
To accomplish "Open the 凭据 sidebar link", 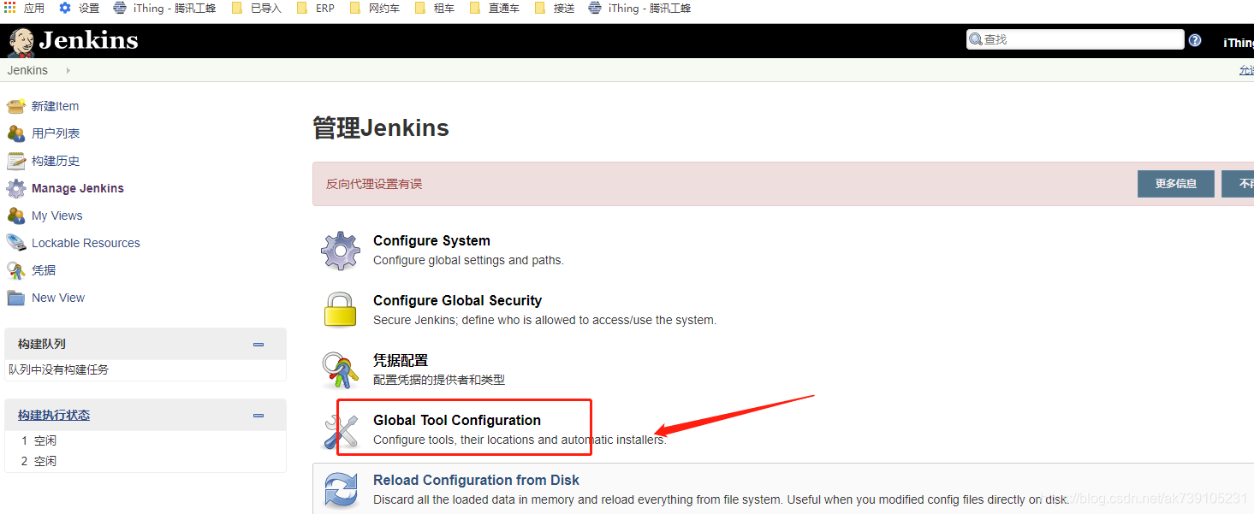I will (x=44, y=270).
